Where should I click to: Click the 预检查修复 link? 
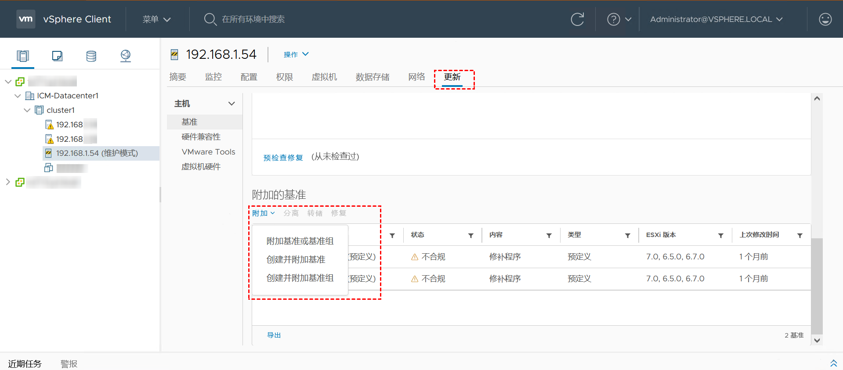(283, 158)
